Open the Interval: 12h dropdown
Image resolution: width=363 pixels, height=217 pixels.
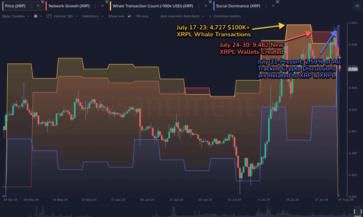click(66, 16)
